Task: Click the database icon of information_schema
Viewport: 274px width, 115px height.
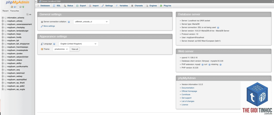Action: pos(5,18)
